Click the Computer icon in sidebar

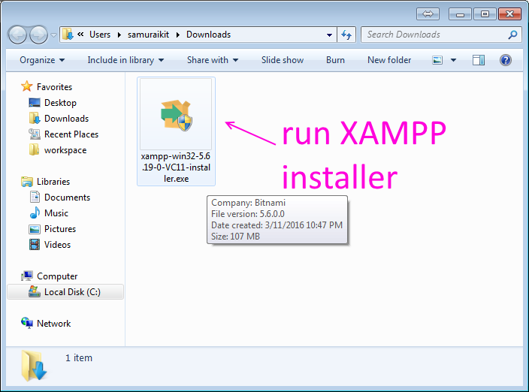pyautogui.click(x=26, y=276)
